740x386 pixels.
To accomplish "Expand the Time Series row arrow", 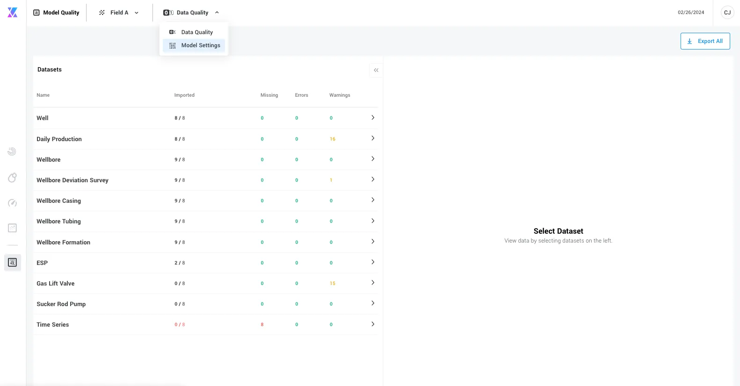I will [373, 324].
